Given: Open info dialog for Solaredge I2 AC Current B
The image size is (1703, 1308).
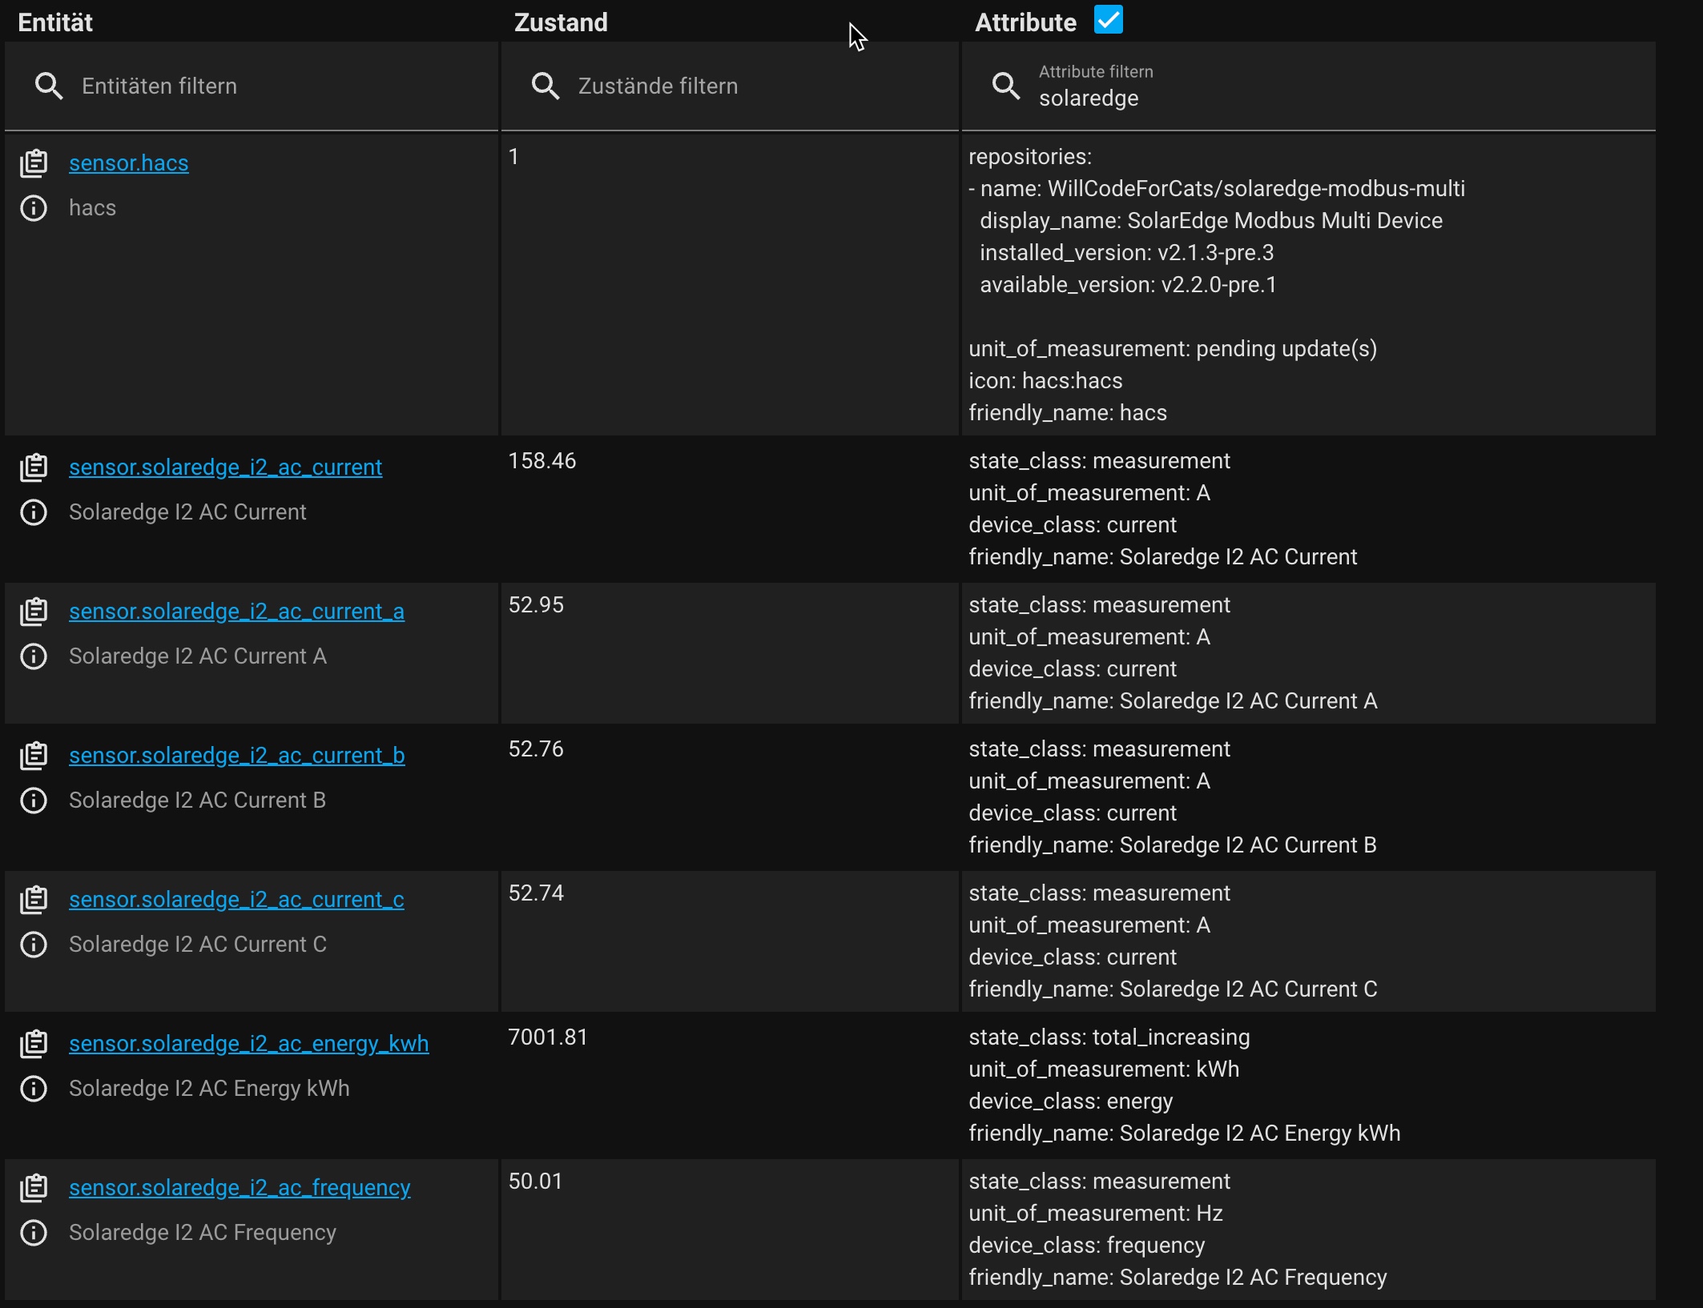Looking at the screenshot, I should 34,800.
